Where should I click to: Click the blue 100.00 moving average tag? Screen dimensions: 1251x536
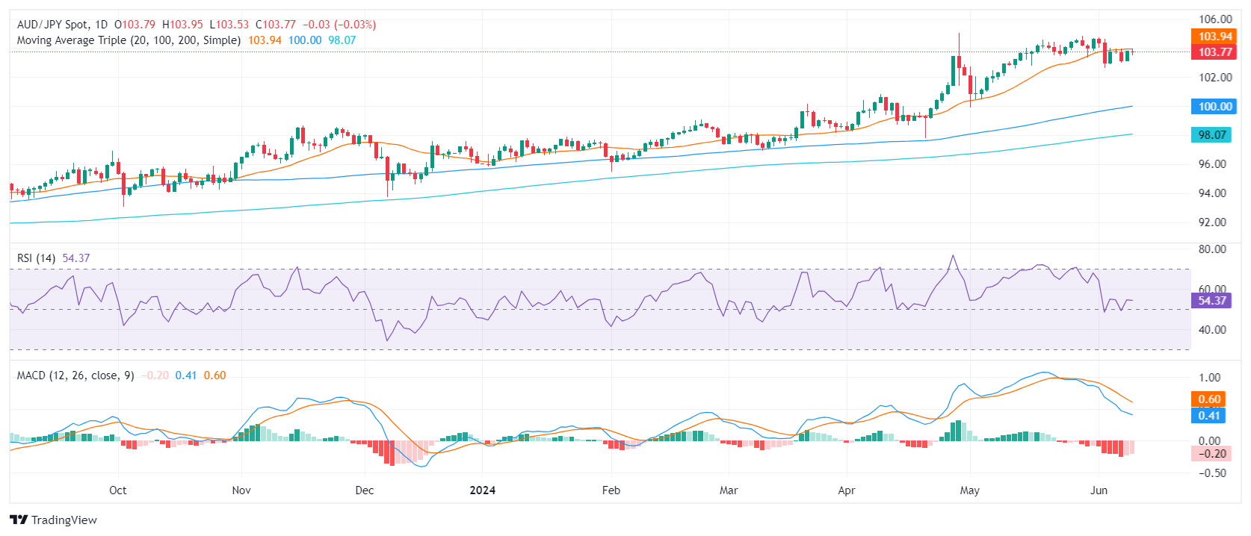(x=1214, y=107)
